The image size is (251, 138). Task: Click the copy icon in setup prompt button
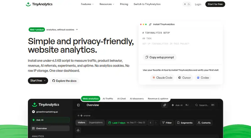pyautogui.click(x=147, y=57)
